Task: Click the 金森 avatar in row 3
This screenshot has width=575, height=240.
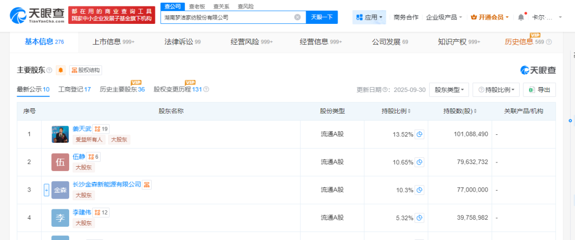Action: pos(60,190)
